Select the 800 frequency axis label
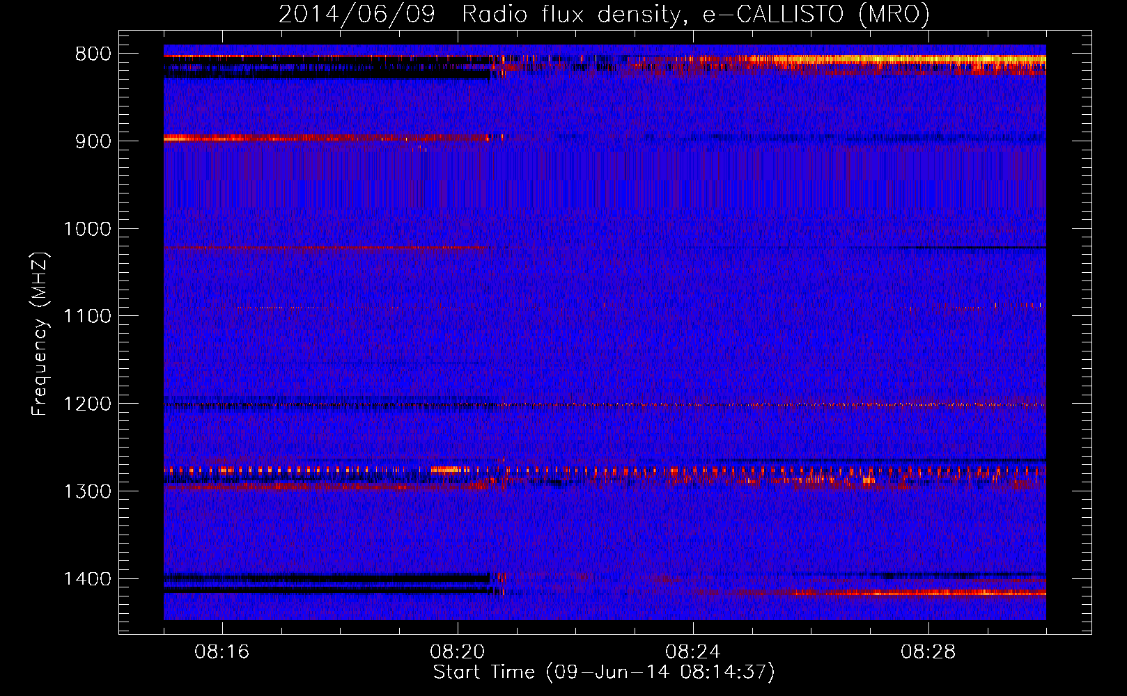1127x696 pixels. (x=93, y=54)
